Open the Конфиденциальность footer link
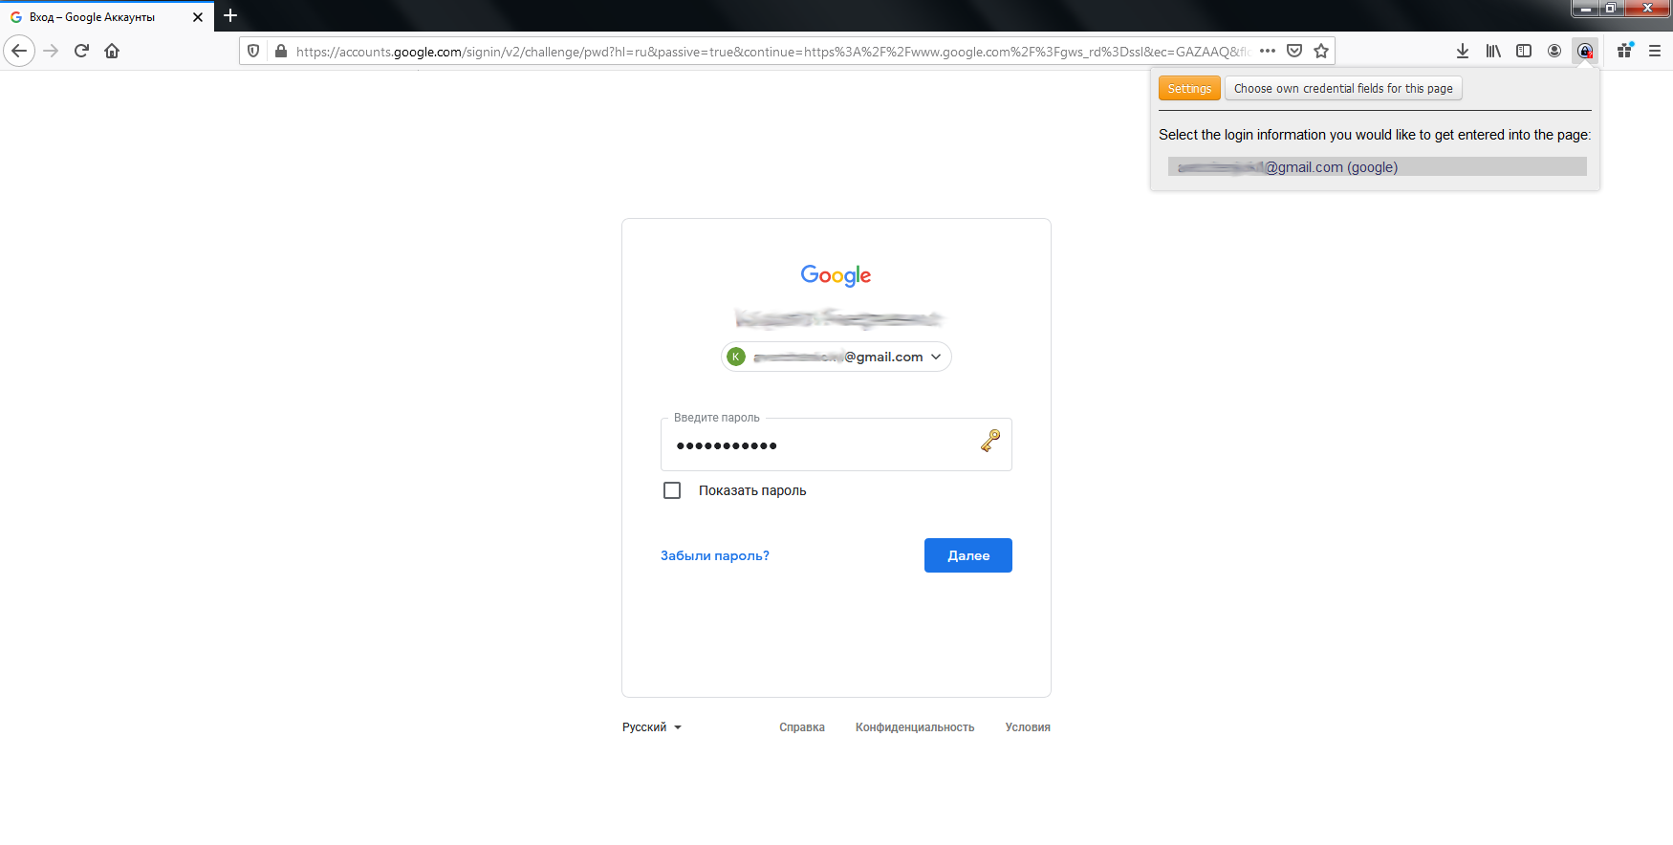1673x845 pixels. [915, 727]
